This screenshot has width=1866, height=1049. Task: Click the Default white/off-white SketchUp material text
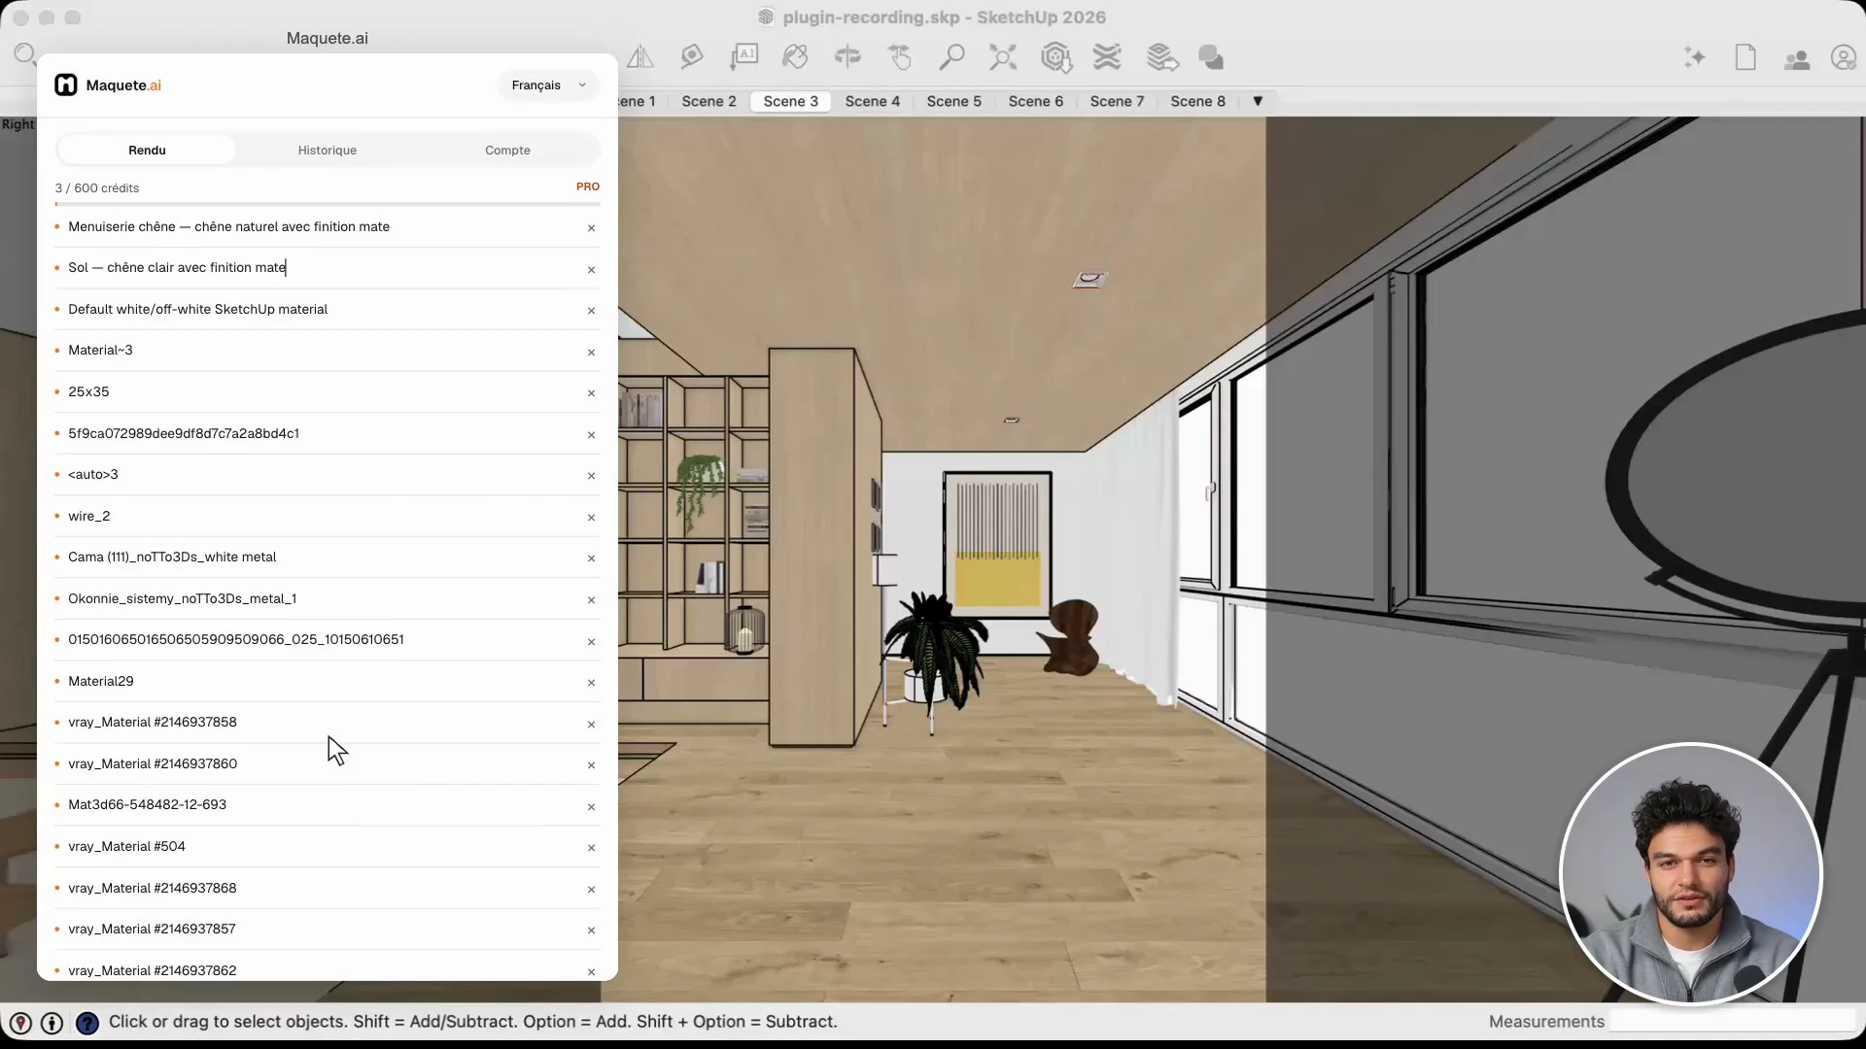(197, 309)
